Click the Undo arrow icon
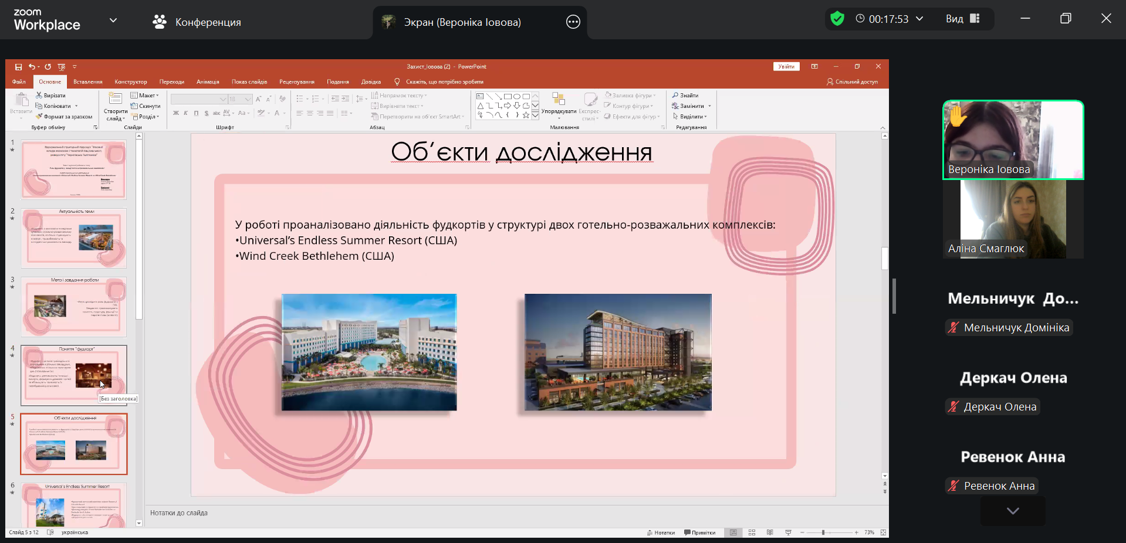This screenshot has height=543, width=1126. click(32, 67)
